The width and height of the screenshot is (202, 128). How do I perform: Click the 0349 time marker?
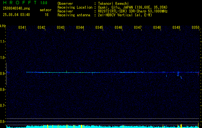click(x=176, y=28)
